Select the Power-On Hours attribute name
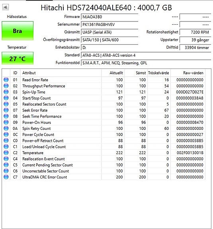 (x=37, y=122)
